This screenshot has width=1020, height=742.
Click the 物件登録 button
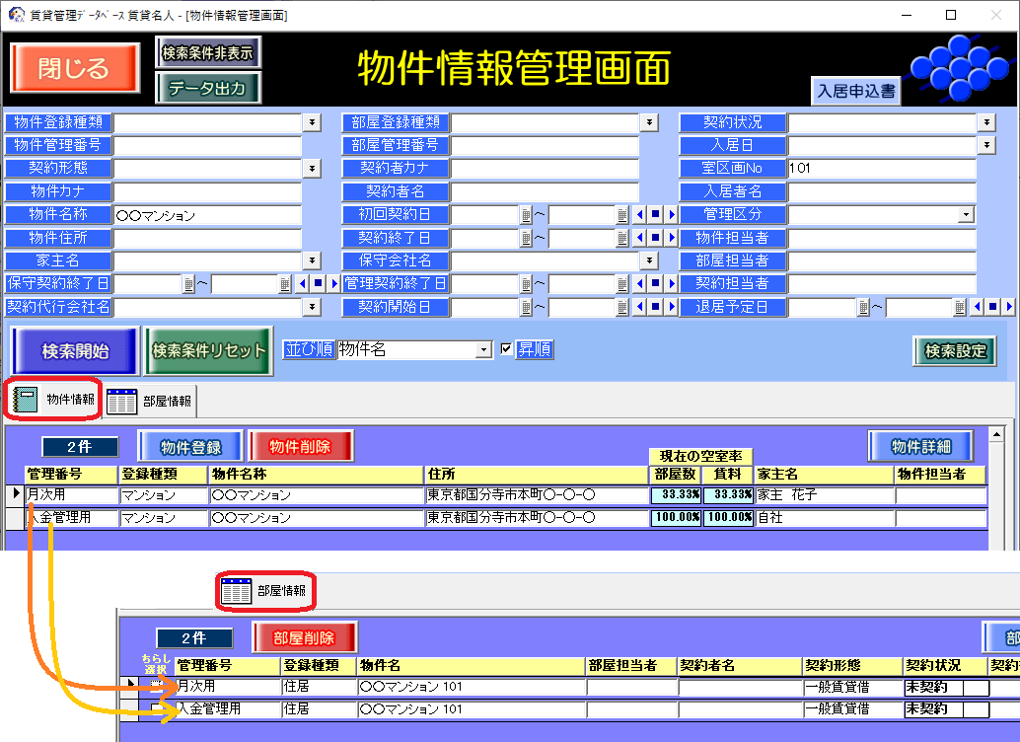(x=190, y=447)
